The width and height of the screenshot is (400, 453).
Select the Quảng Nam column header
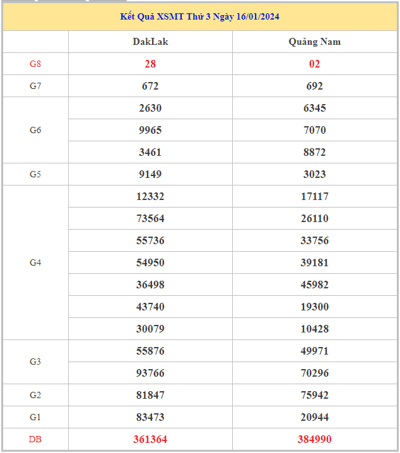(x=314, y=42)
